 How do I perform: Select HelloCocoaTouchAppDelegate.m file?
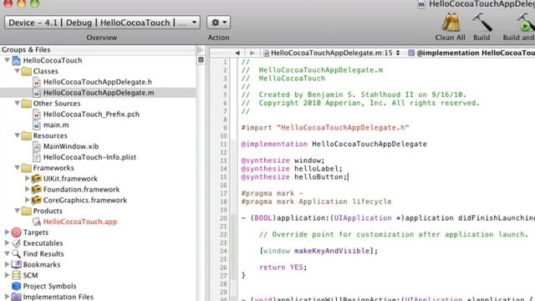[x=98, y=93]
